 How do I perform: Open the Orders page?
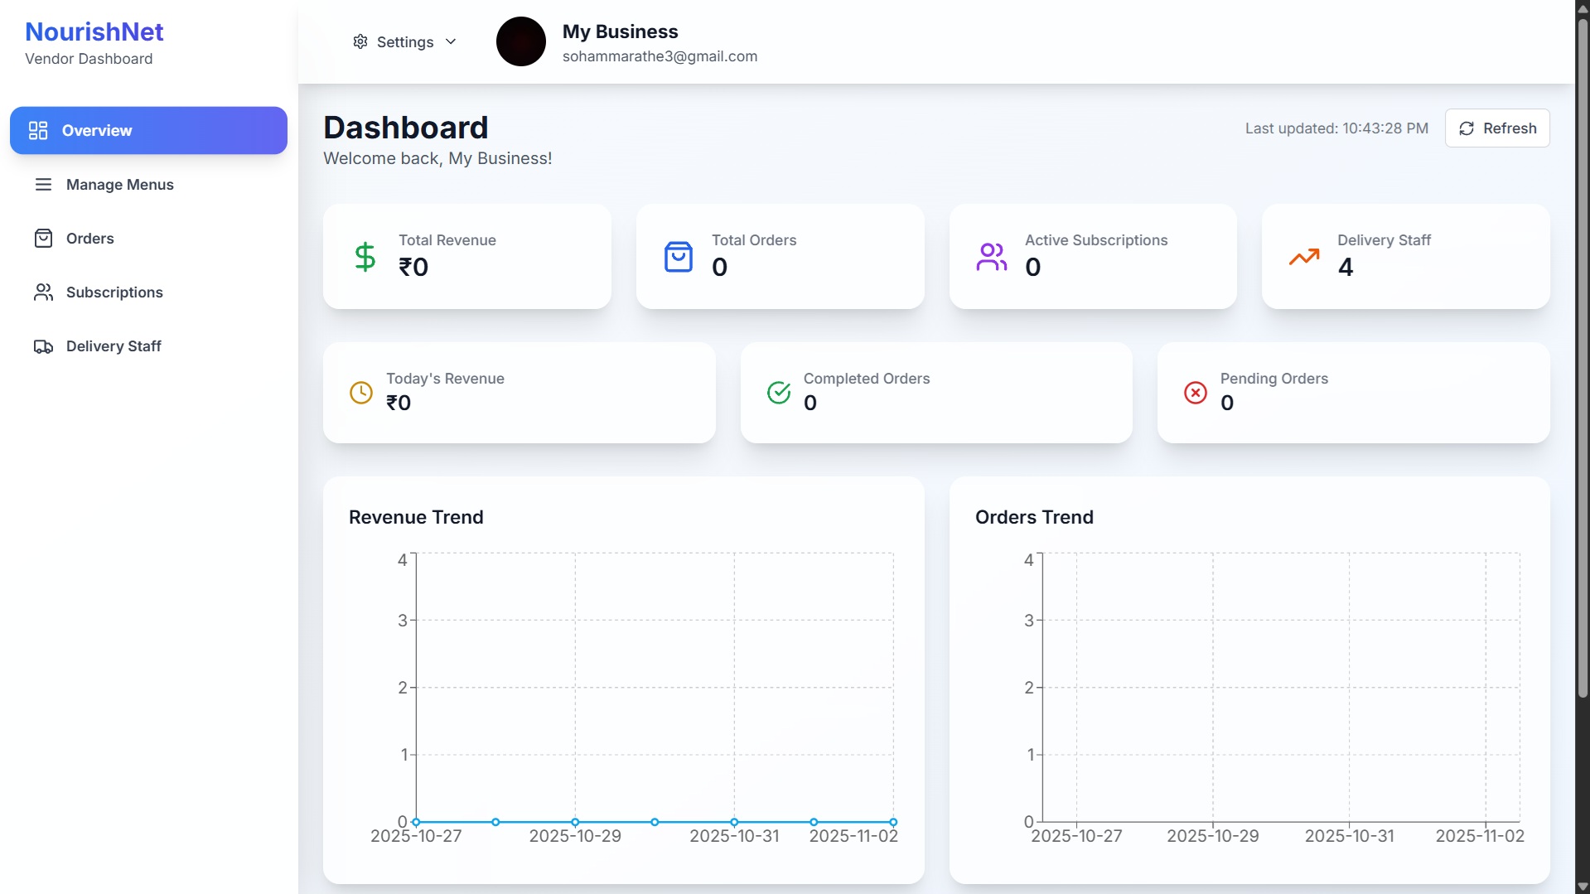click(148, 239)
